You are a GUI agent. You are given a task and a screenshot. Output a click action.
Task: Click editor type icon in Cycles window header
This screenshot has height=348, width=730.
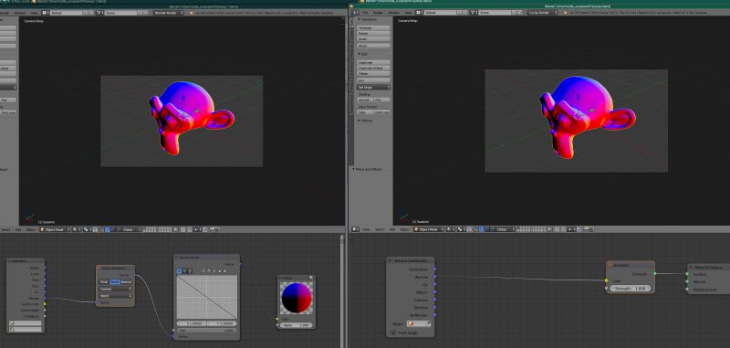tap(355, 229)
